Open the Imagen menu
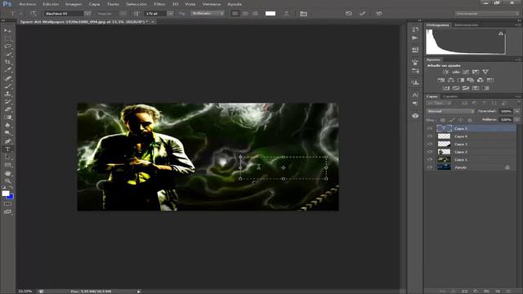Viewport: 523px width, 294px height. 74,4
